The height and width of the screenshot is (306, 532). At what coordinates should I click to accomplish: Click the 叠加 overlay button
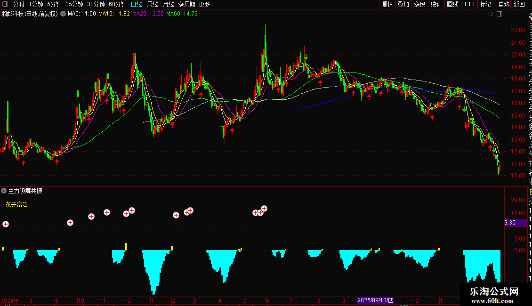(x=403, y=4)
